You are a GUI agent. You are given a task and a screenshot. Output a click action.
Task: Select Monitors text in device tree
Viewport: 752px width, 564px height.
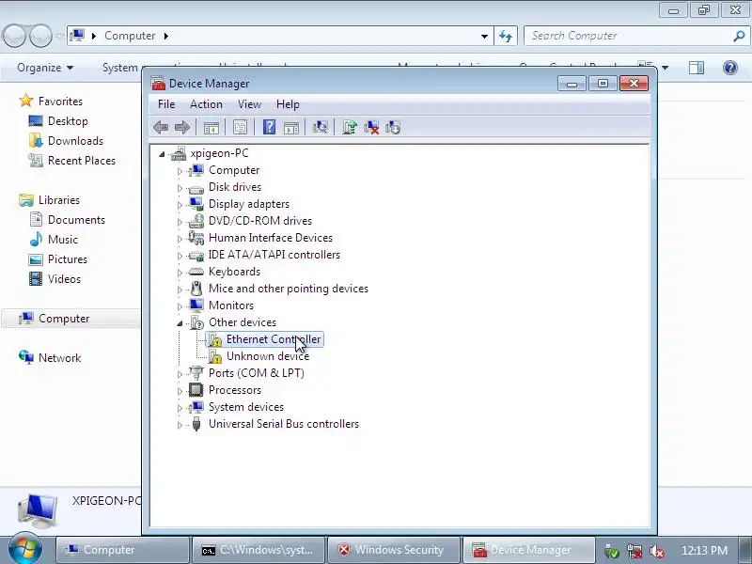[x=230, y=305]
